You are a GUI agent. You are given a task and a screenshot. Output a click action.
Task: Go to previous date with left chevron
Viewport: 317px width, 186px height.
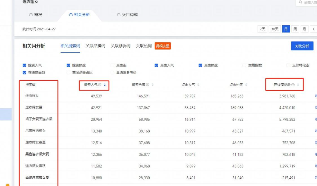(x=313, y=29)
